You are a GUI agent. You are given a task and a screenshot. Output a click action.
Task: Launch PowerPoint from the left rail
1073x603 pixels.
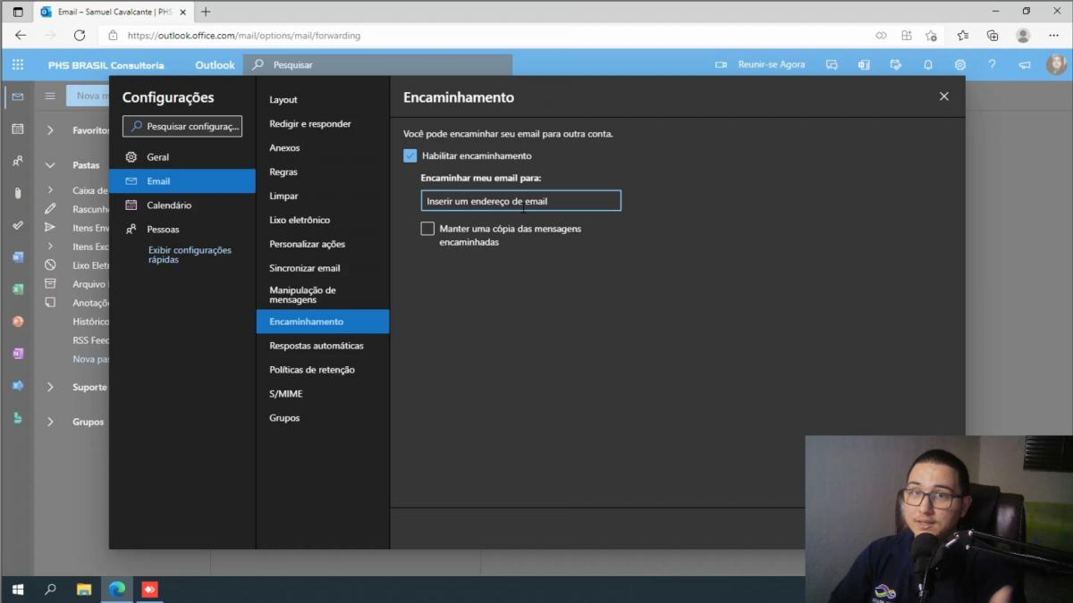pyautogui.click(x=18, y=322)
